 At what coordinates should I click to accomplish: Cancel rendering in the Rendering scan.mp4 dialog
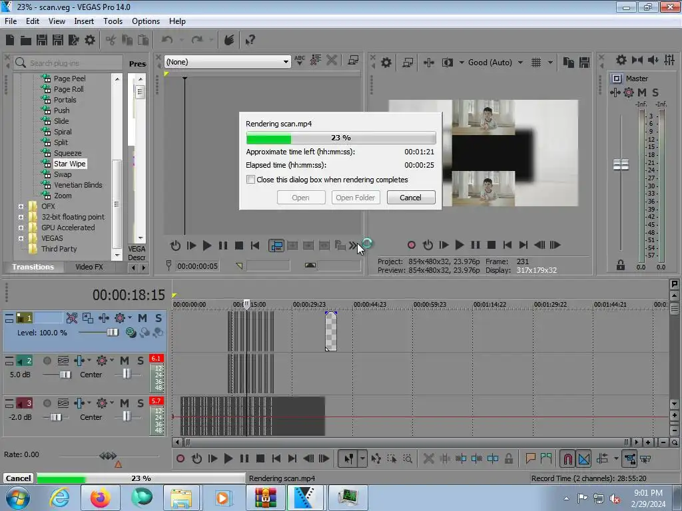[x=410, y=198]
